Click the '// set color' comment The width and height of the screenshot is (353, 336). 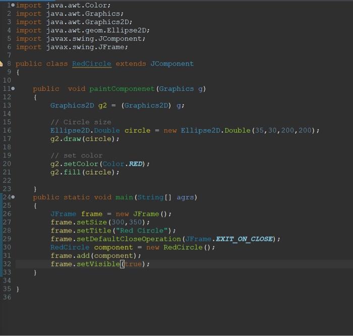77,155
